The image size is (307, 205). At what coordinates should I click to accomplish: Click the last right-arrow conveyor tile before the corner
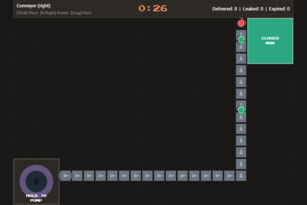[x=229, y=176]
